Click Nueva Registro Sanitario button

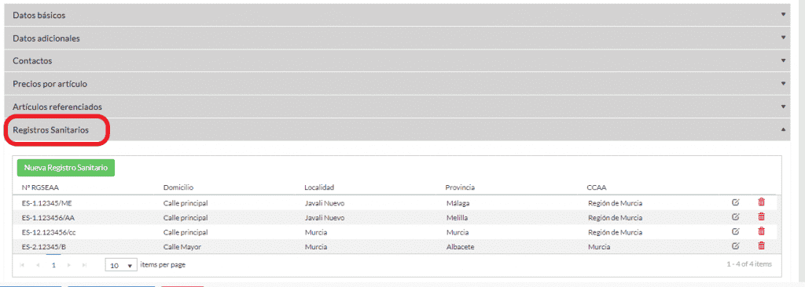point(66,168)
